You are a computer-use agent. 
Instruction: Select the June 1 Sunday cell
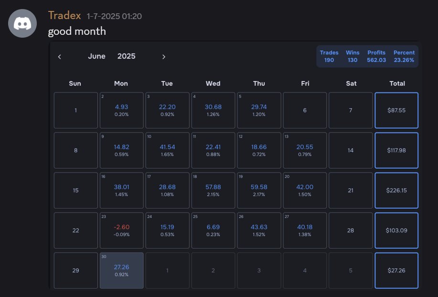coord(75,110)
